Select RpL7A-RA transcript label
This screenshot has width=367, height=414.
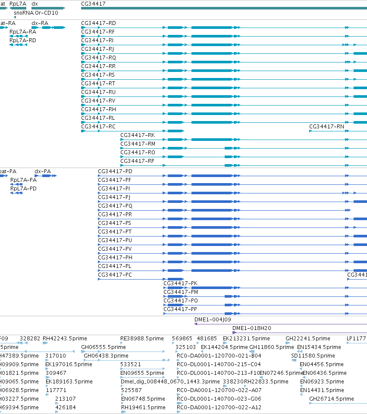(23, 32)
